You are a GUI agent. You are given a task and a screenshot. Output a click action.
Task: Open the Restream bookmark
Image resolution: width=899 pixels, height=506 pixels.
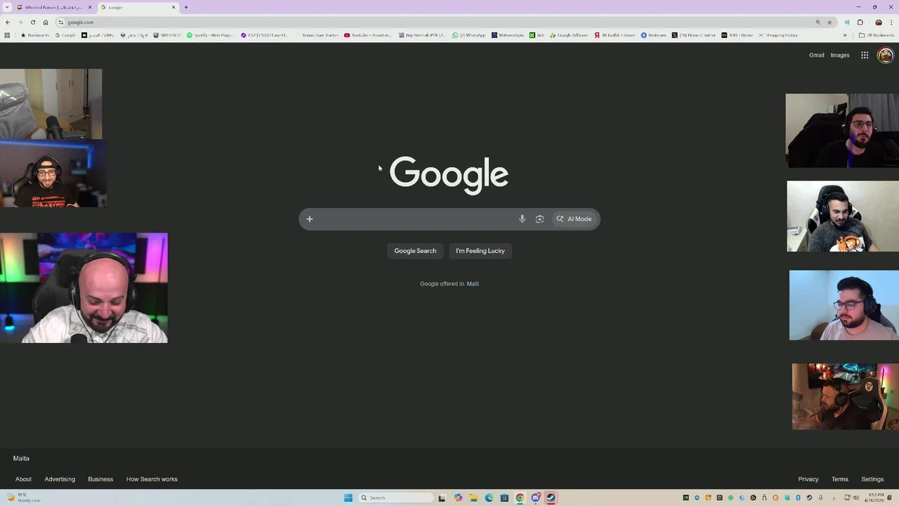653,35
